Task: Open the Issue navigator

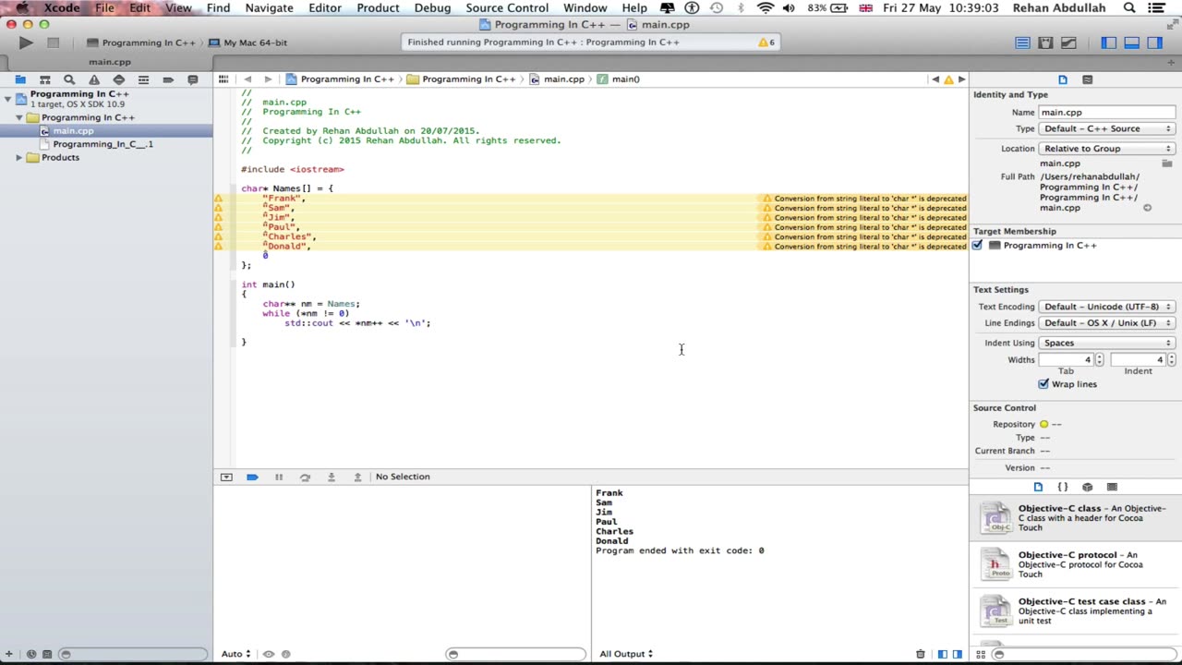Action: click(93, 79)
